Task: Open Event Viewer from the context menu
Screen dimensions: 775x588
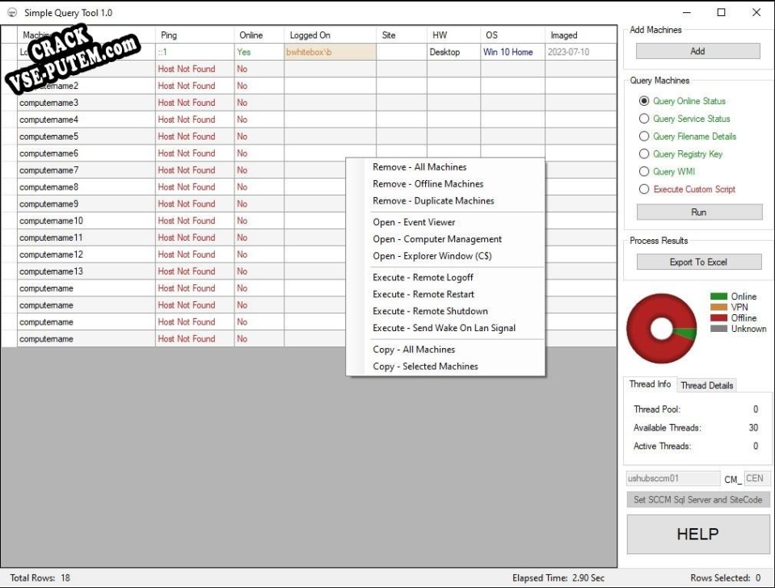Action: (x=414, y=222)
